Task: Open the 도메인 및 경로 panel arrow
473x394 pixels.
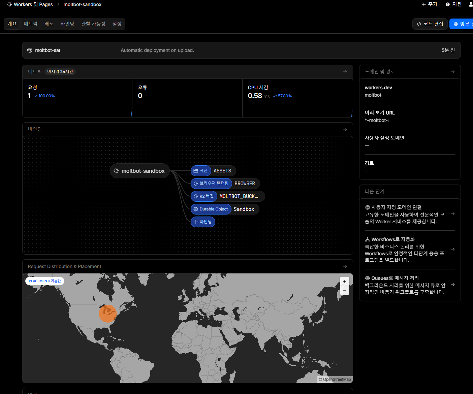Action: click(453, 72)
